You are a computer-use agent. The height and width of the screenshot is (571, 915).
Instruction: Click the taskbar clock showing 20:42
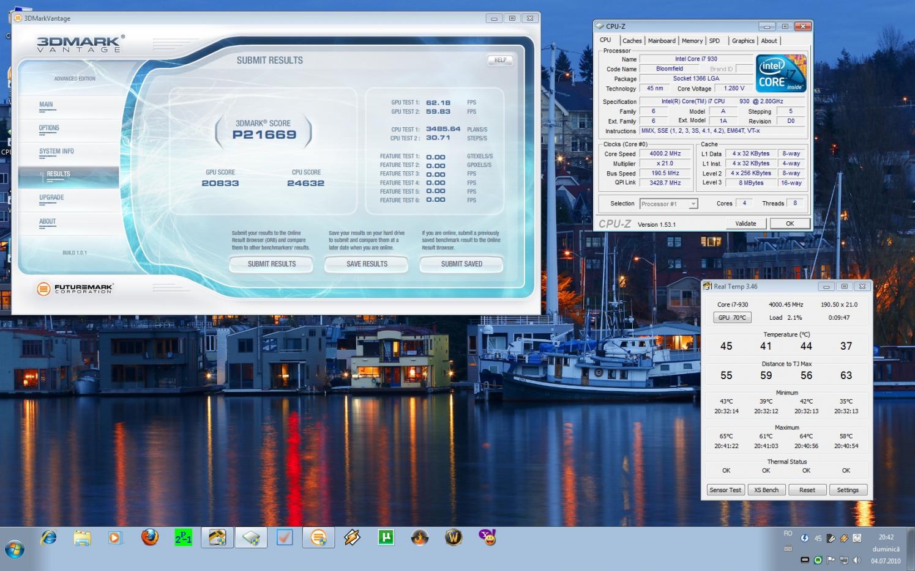click(x=886, y=537)
